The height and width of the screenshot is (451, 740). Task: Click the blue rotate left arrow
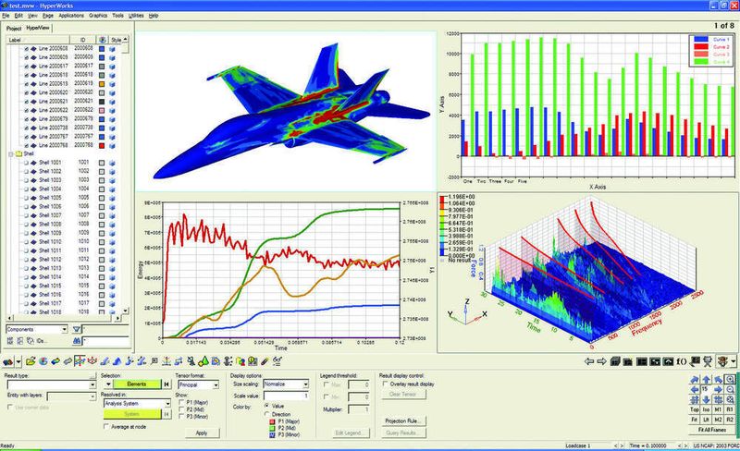(x=695, y=390)
